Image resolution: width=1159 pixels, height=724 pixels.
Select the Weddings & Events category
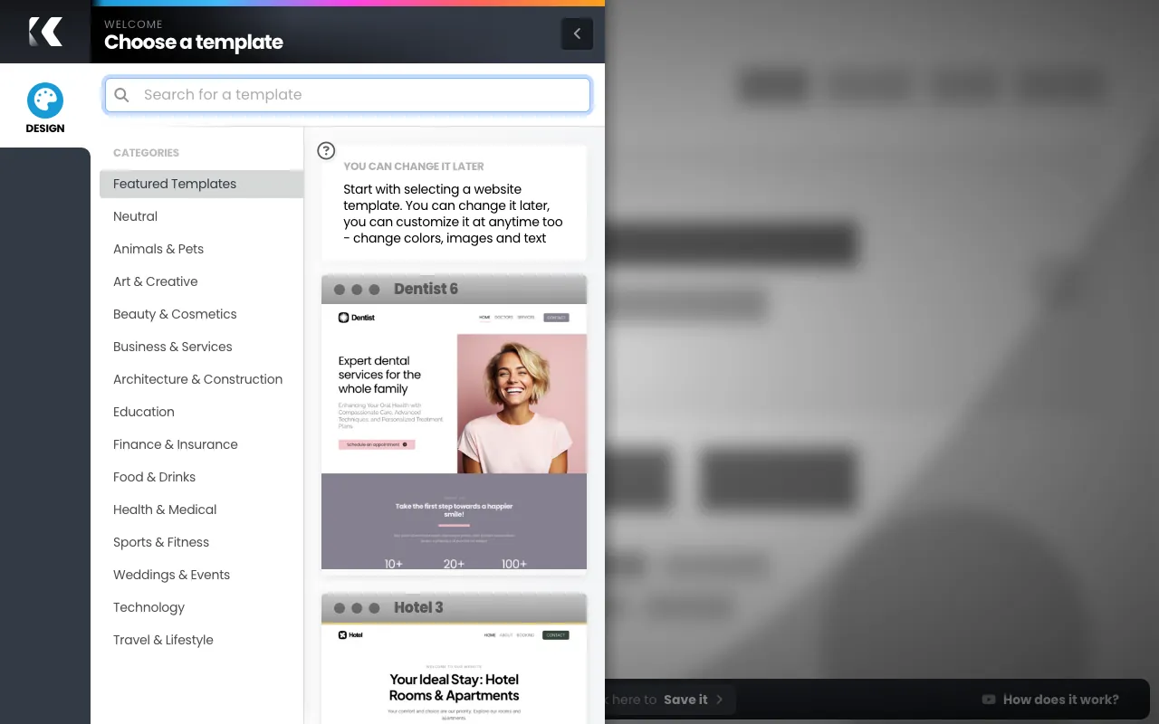coord(201,575)
